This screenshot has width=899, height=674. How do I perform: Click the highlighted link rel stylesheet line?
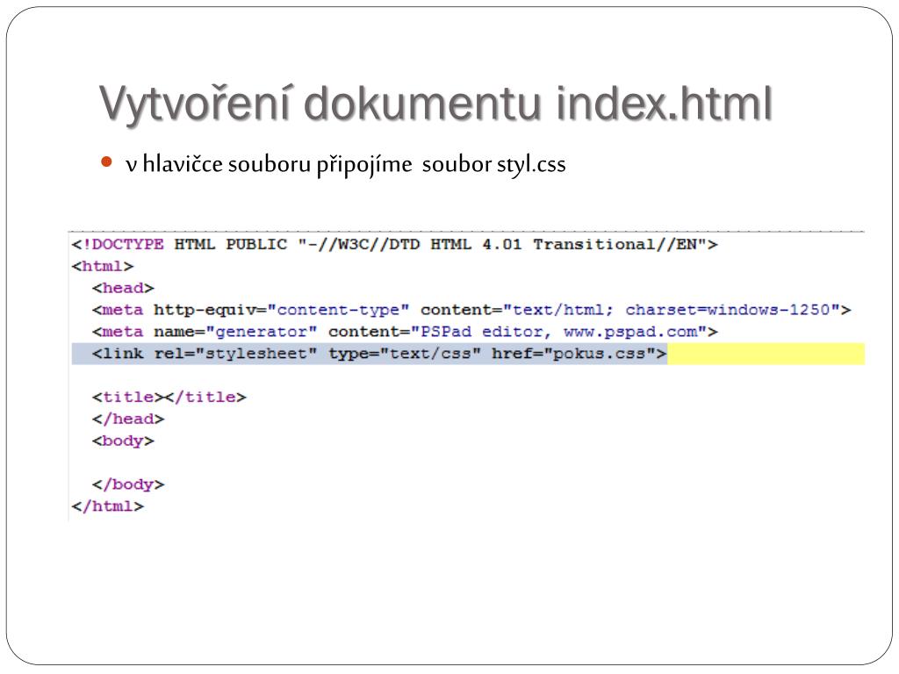point(468,354)
